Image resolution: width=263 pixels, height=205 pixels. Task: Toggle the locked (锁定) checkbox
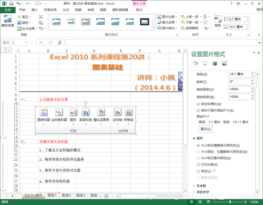pyautogui.click(x=198, y=171)
